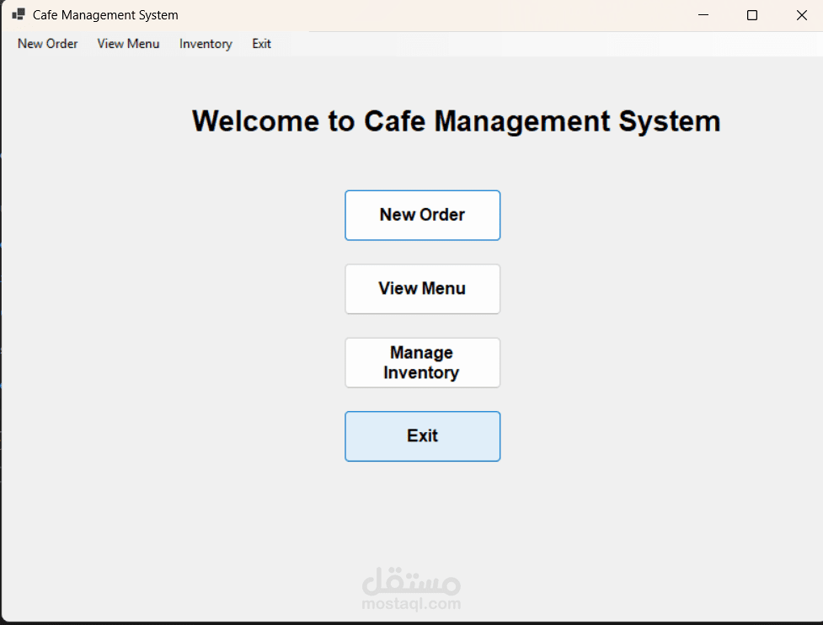Minimize the Cafe Management System window
The image size is (823, 625).
coord(703,15)
